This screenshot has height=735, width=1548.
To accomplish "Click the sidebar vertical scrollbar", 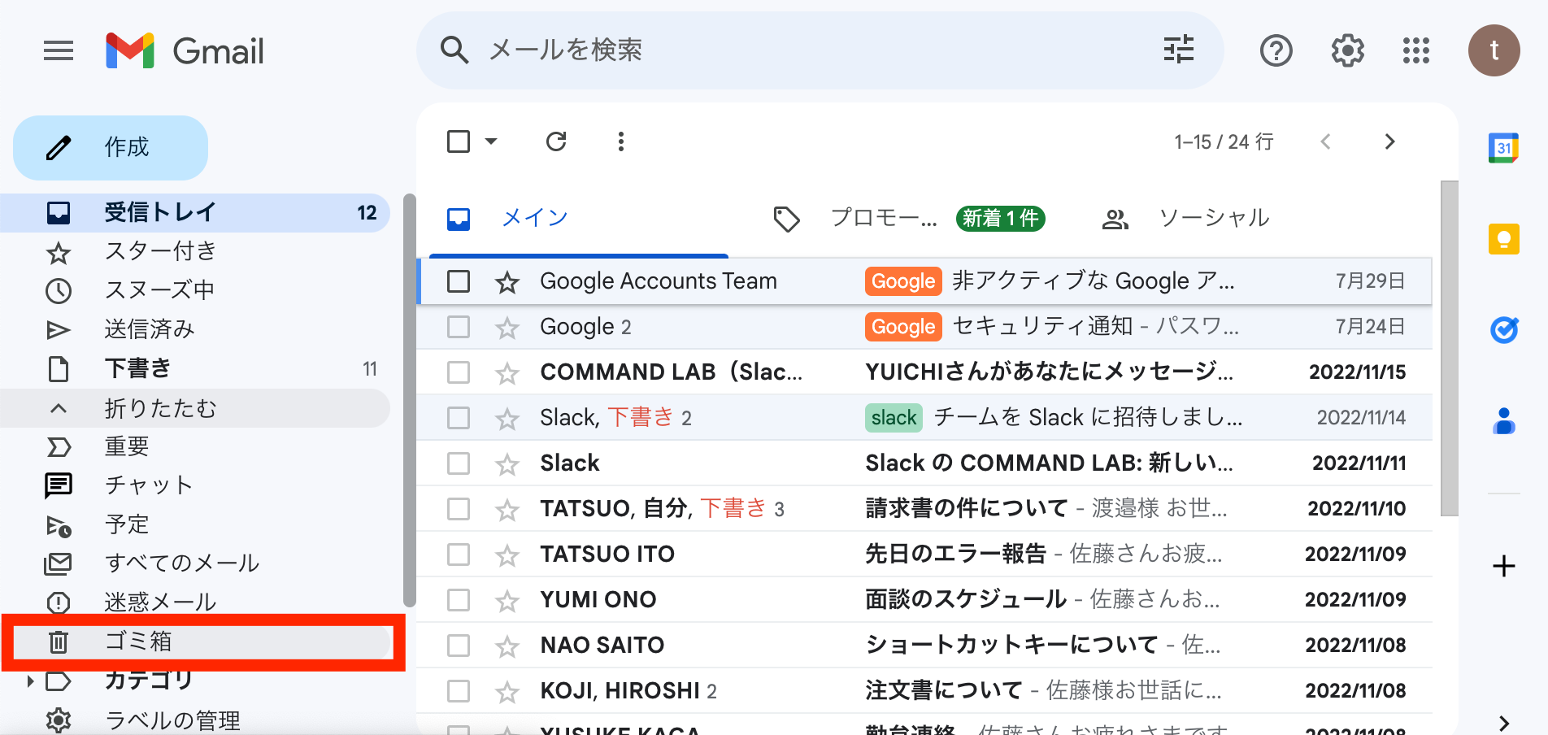I will [409, 400].
